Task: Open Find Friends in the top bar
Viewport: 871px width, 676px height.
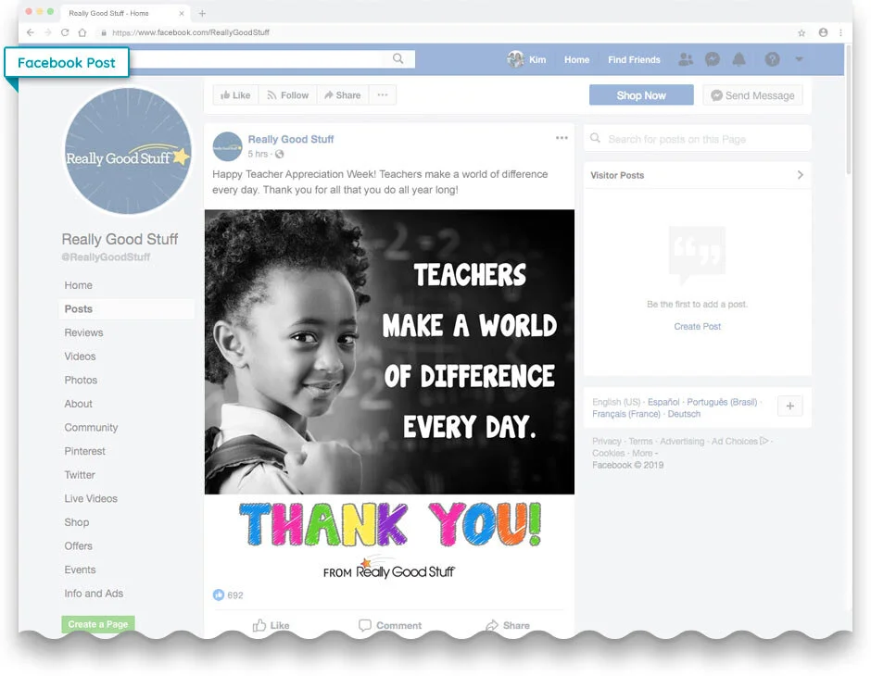Action: 634,59
